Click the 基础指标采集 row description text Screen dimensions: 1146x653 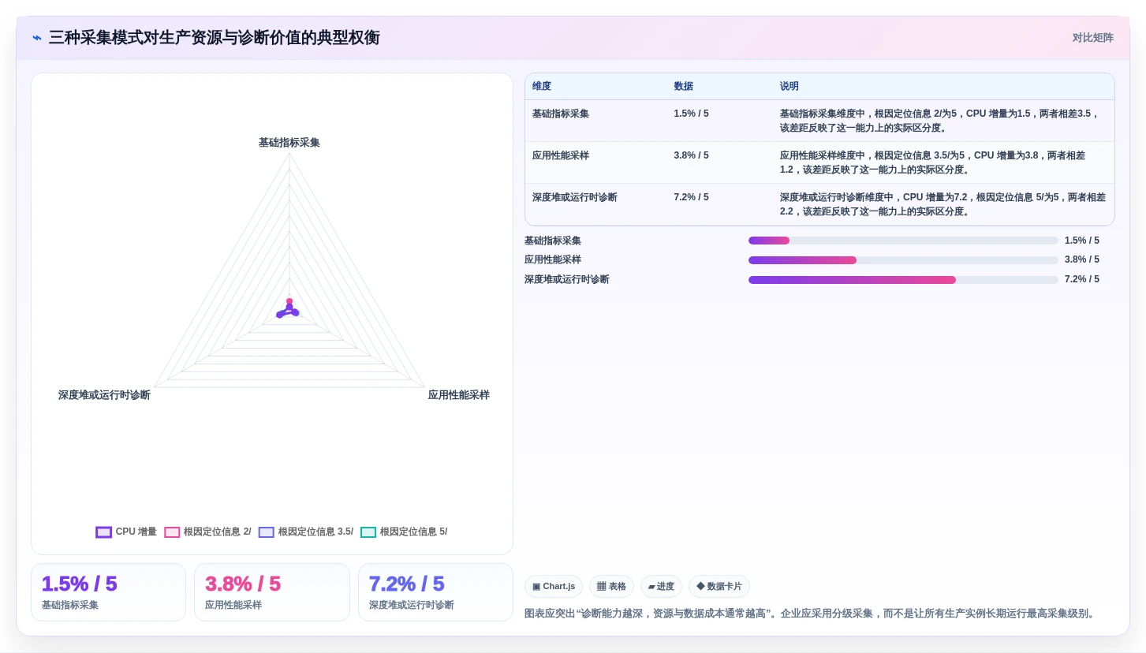coord(939,121)
